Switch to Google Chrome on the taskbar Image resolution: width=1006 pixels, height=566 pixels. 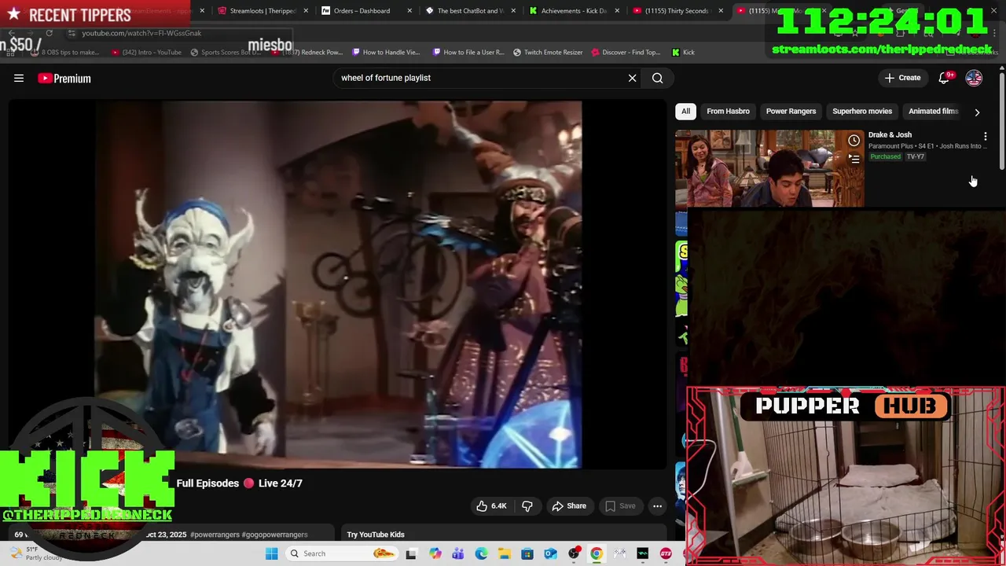point(597,553)
